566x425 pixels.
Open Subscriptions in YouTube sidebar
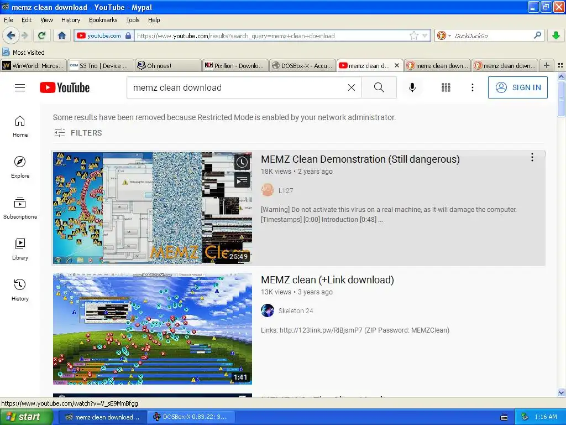(20, 209)
